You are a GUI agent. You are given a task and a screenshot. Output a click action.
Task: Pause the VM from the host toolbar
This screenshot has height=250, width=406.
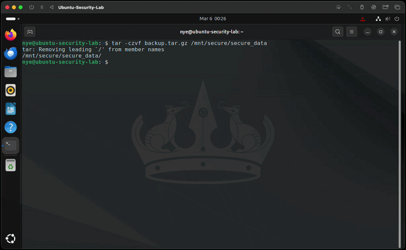pos(42,8)
